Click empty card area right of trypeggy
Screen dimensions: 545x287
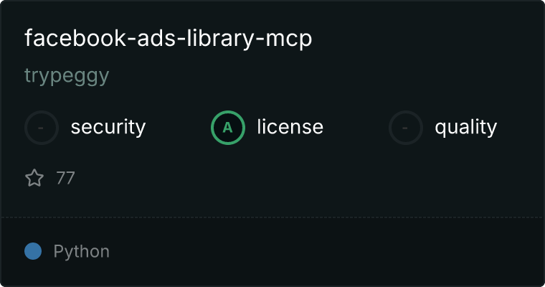click(323, 75)
